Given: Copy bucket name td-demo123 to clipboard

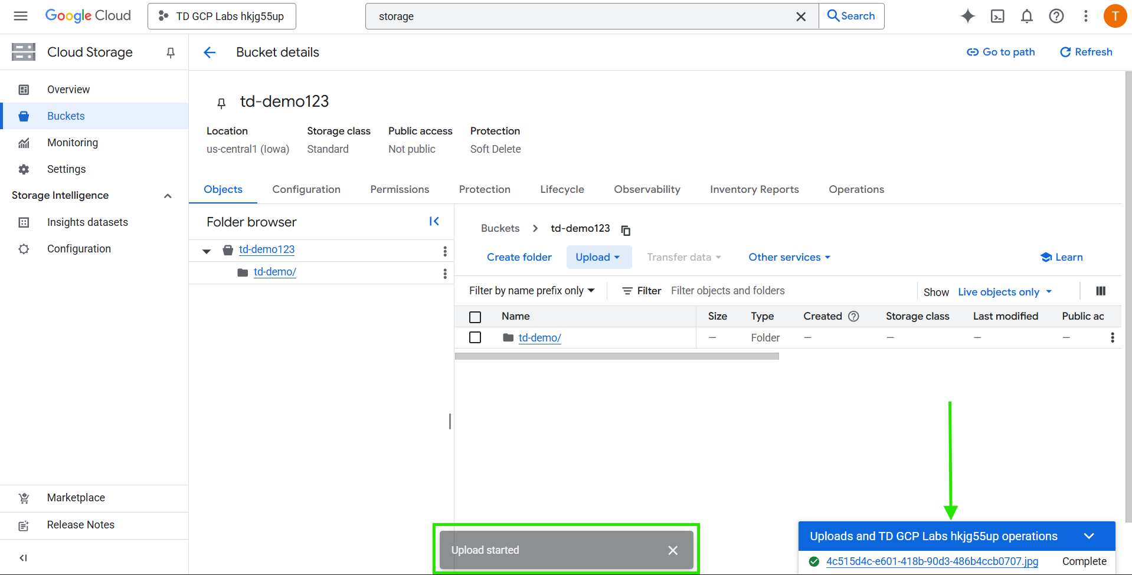Looking at the screenshot, I should [x=626, y=230].
